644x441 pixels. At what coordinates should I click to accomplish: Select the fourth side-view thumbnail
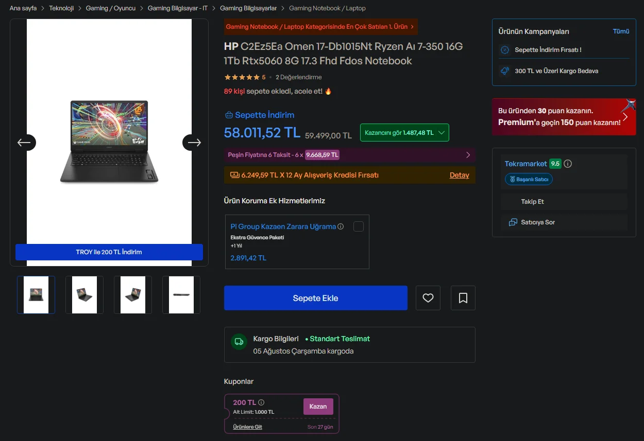[181, 295]
